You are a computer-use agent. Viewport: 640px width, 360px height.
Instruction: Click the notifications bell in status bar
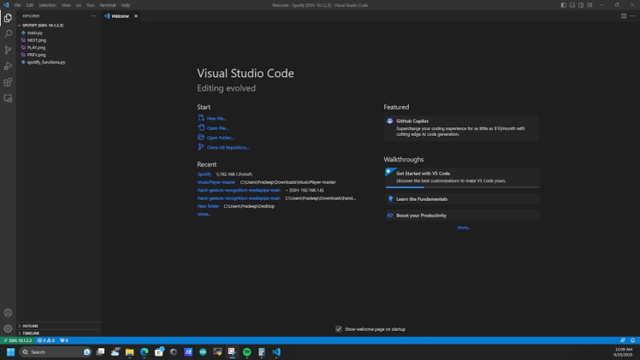[633, 340]
